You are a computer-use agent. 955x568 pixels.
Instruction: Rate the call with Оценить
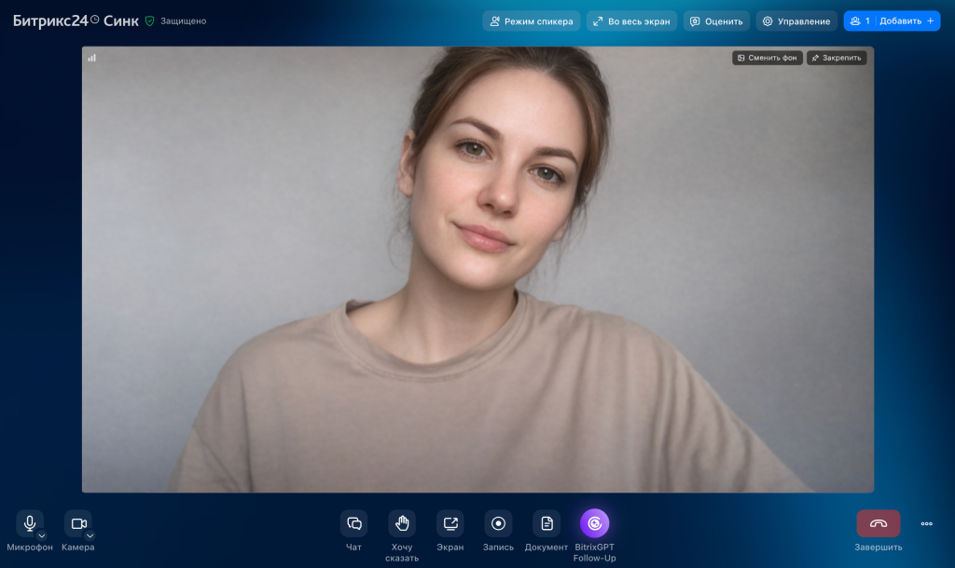716,20
